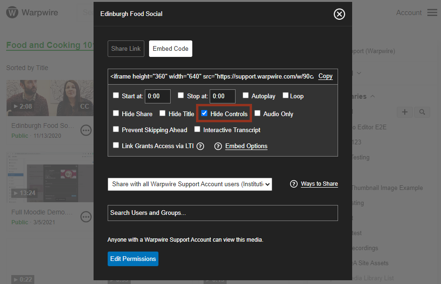The width and height of the screenshot is (441, 284).
Task: Collapse the libraries section chevron
Action: coord(373,96)
